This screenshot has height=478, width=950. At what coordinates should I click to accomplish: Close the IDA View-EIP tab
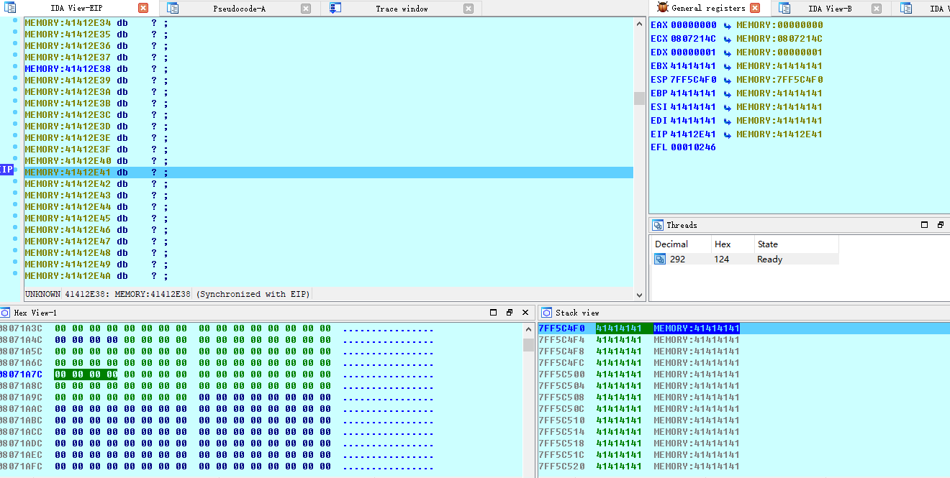pos(143,9)
